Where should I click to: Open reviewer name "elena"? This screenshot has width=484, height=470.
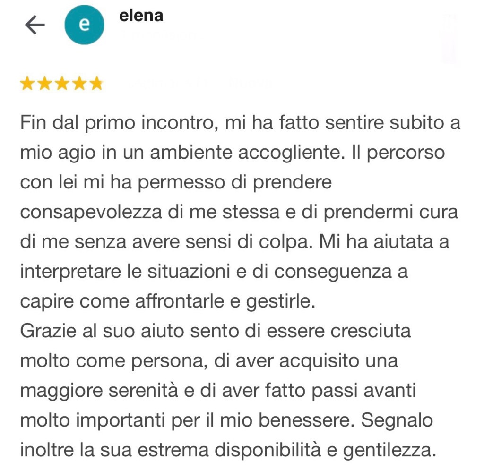(141, 16)
